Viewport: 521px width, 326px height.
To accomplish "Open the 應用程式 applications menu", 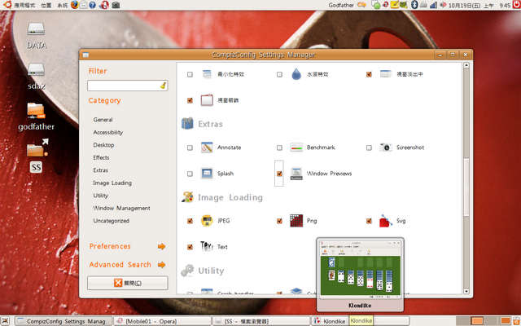I will (24, 6).
